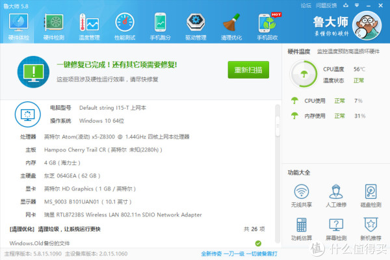
Task: Close the 鲁大师 window
Action: coord(380,5)
